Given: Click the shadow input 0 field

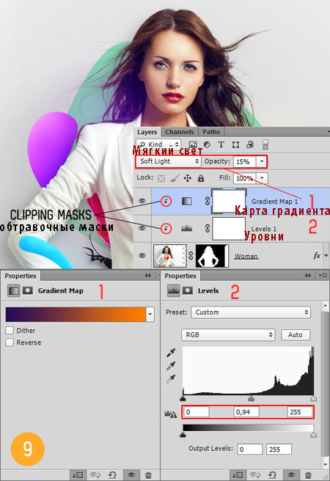Looking at the screenshot, I should (197, 412).
